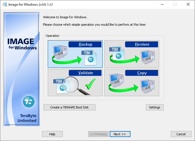Click the Image for Windows title bar icon

(5, 5)
